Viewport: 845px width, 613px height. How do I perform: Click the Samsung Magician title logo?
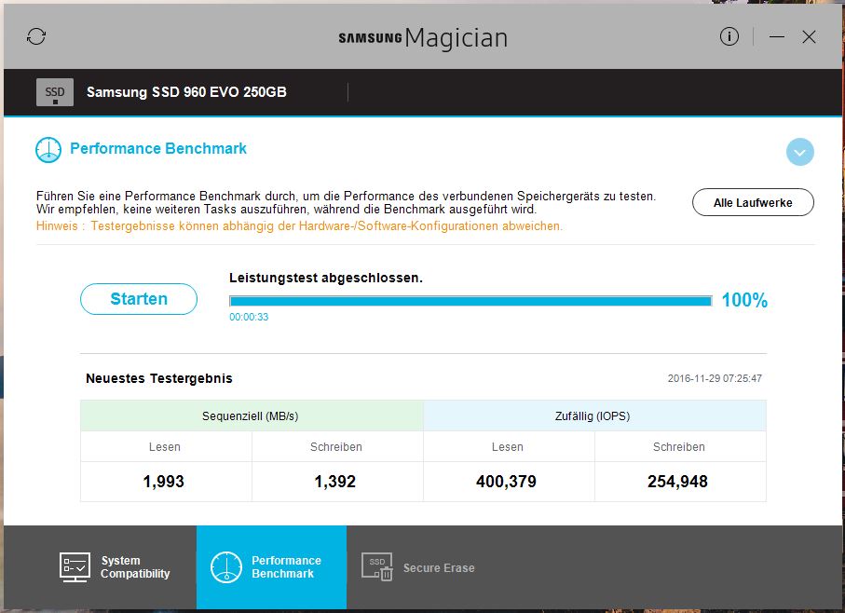(423, 37)
